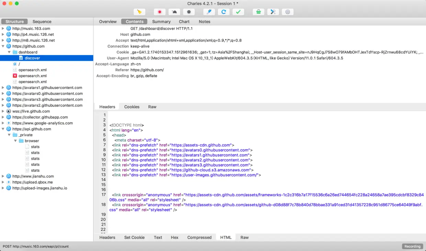Collapse the https://github.com host node
Image resolution: width=426 pixels, height=251 pixels.
click(x=3, y=46)
